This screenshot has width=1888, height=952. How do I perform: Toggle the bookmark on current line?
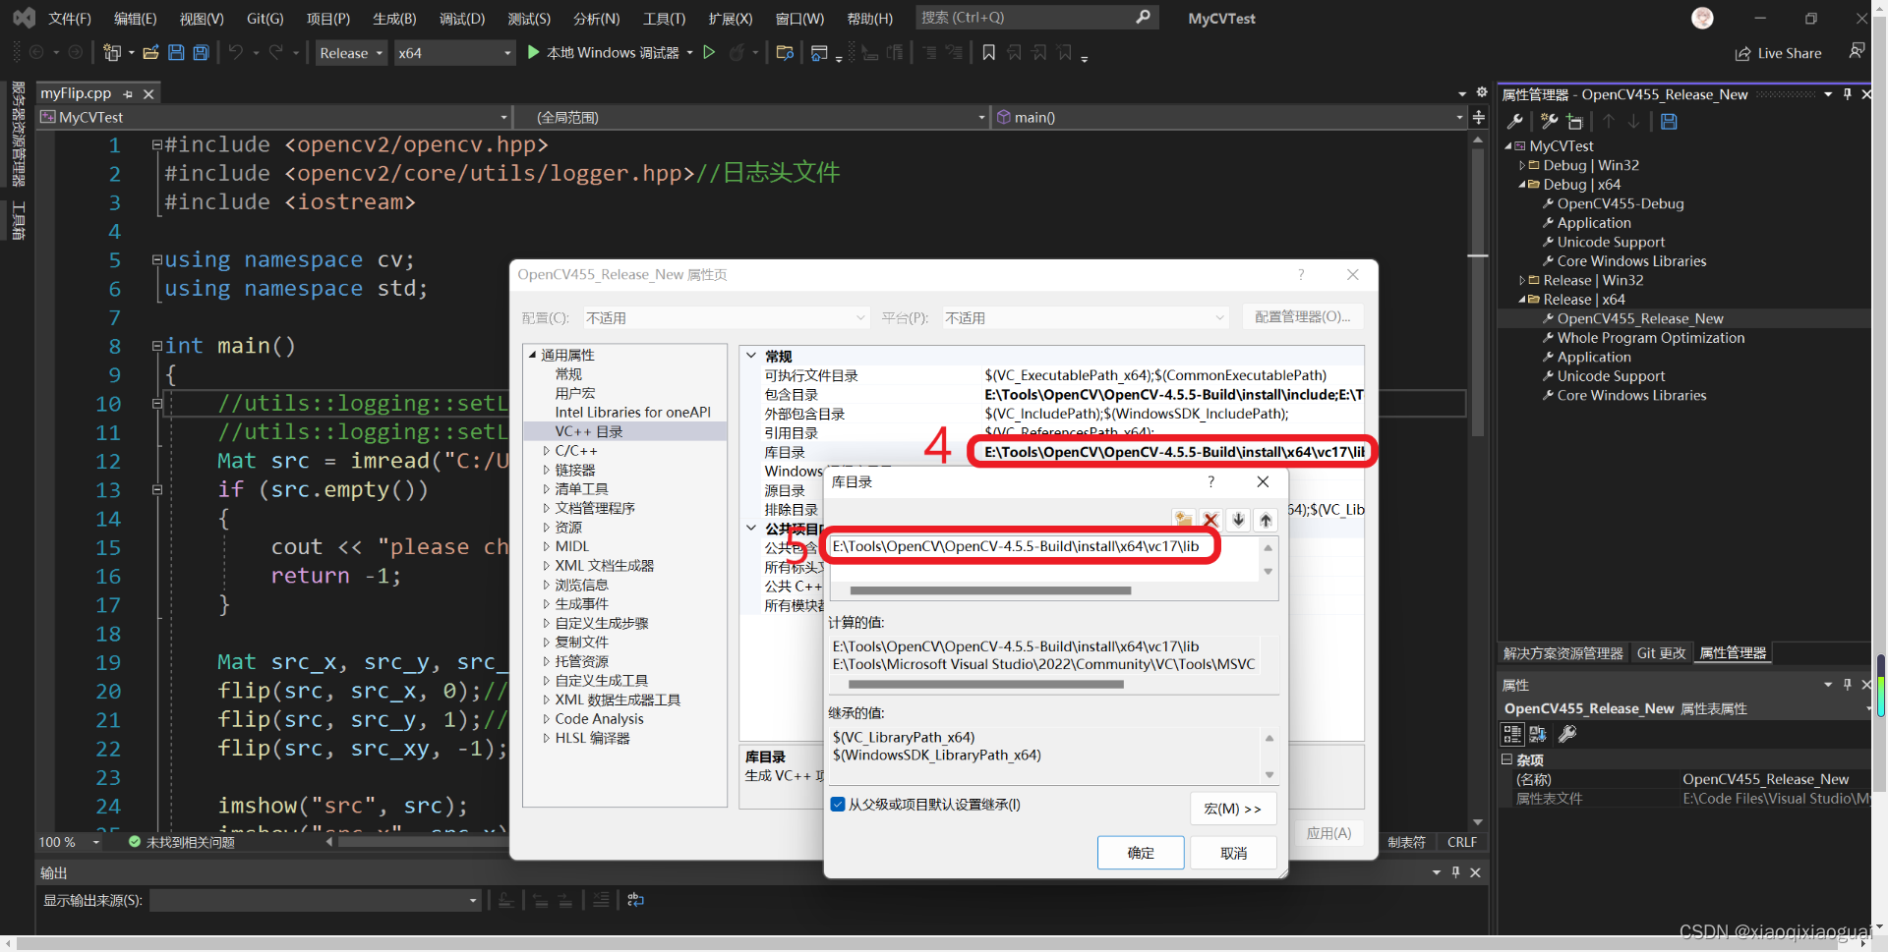click(x=988, y=52)
